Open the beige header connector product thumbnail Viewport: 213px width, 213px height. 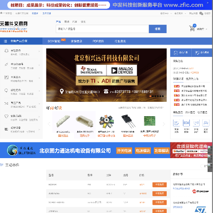(x=85, y=122)
